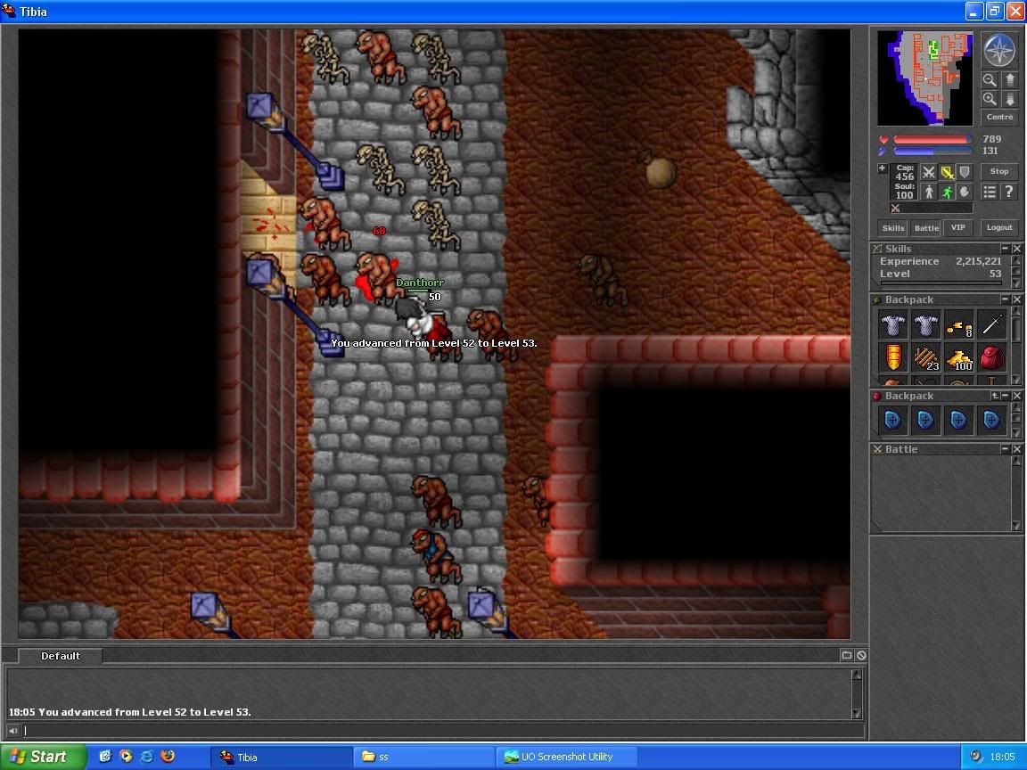Image resolution: width=1027 pixels, height=770 pixels.
Task: Minimize the second Backpack panel
Action: [1005, 396]
